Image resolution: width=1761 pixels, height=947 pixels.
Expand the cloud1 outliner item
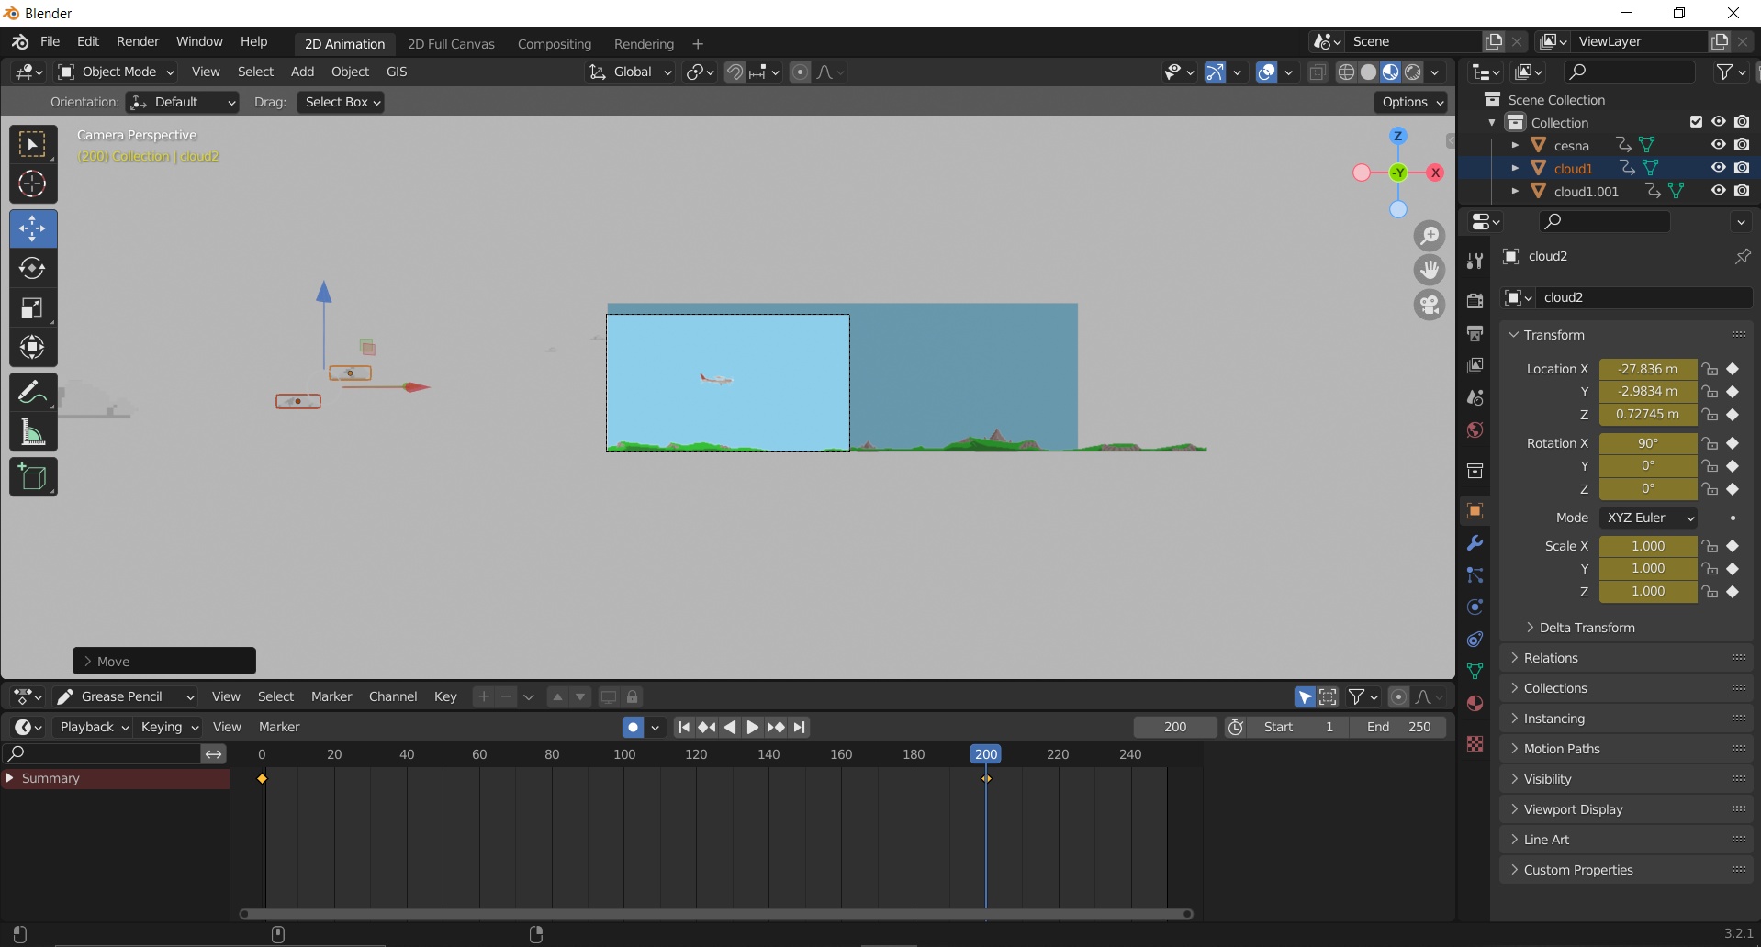click(x=1515, y=168)
